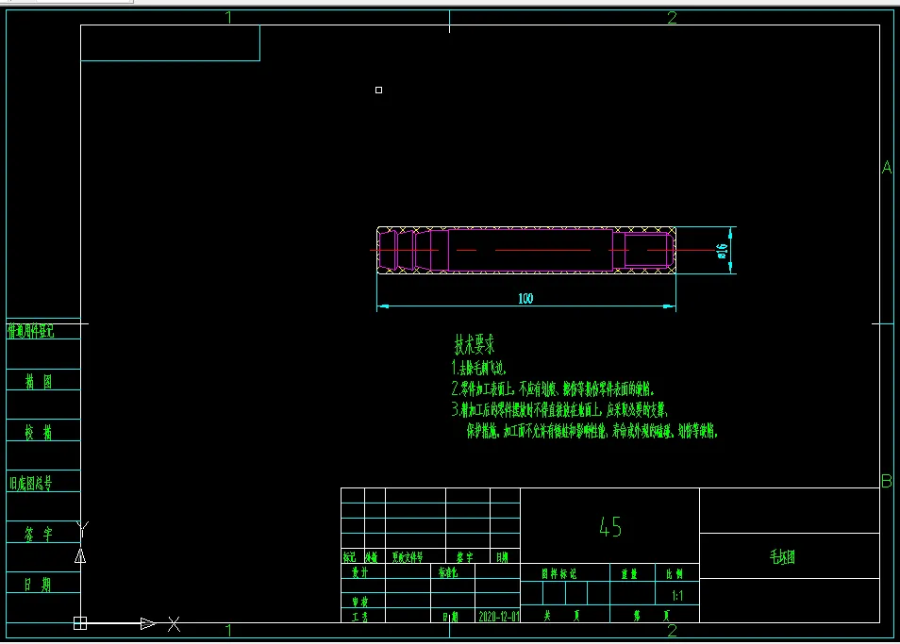The image size is (900, 644).
Task: Select the ø16 diameter dimension text
Action: (722, 251)
